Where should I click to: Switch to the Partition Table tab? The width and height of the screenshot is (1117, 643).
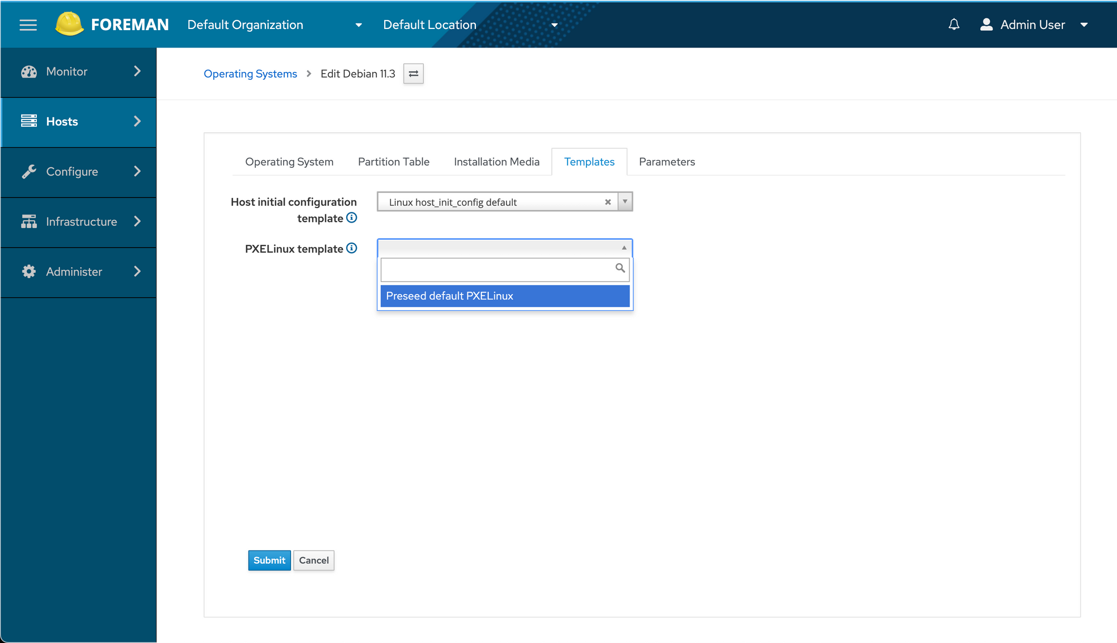pos(393,162)
